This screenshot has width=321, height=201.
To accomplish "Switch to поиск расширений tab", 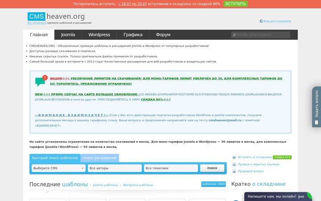I will pyautogui.click(x=100, y=158).
